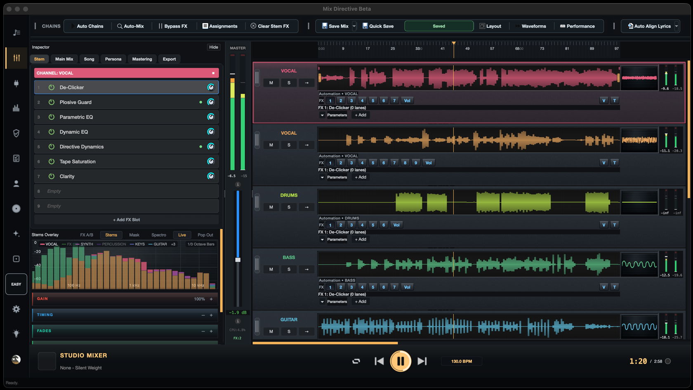Open the lightbulb tips sidebar icon
693x390 pixels.
point(16,334)
